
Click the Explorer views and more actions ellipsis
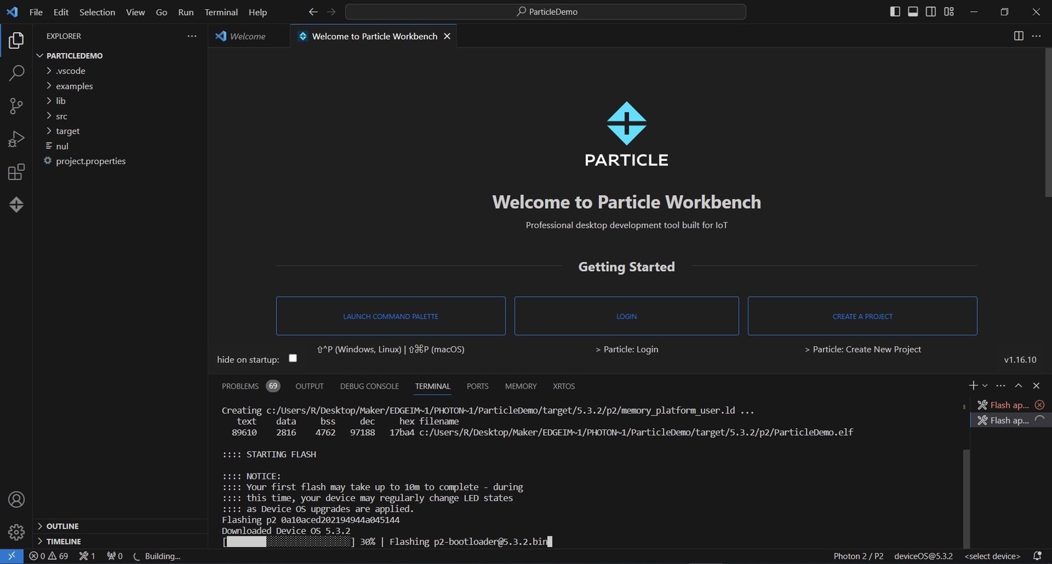[192, 36]
